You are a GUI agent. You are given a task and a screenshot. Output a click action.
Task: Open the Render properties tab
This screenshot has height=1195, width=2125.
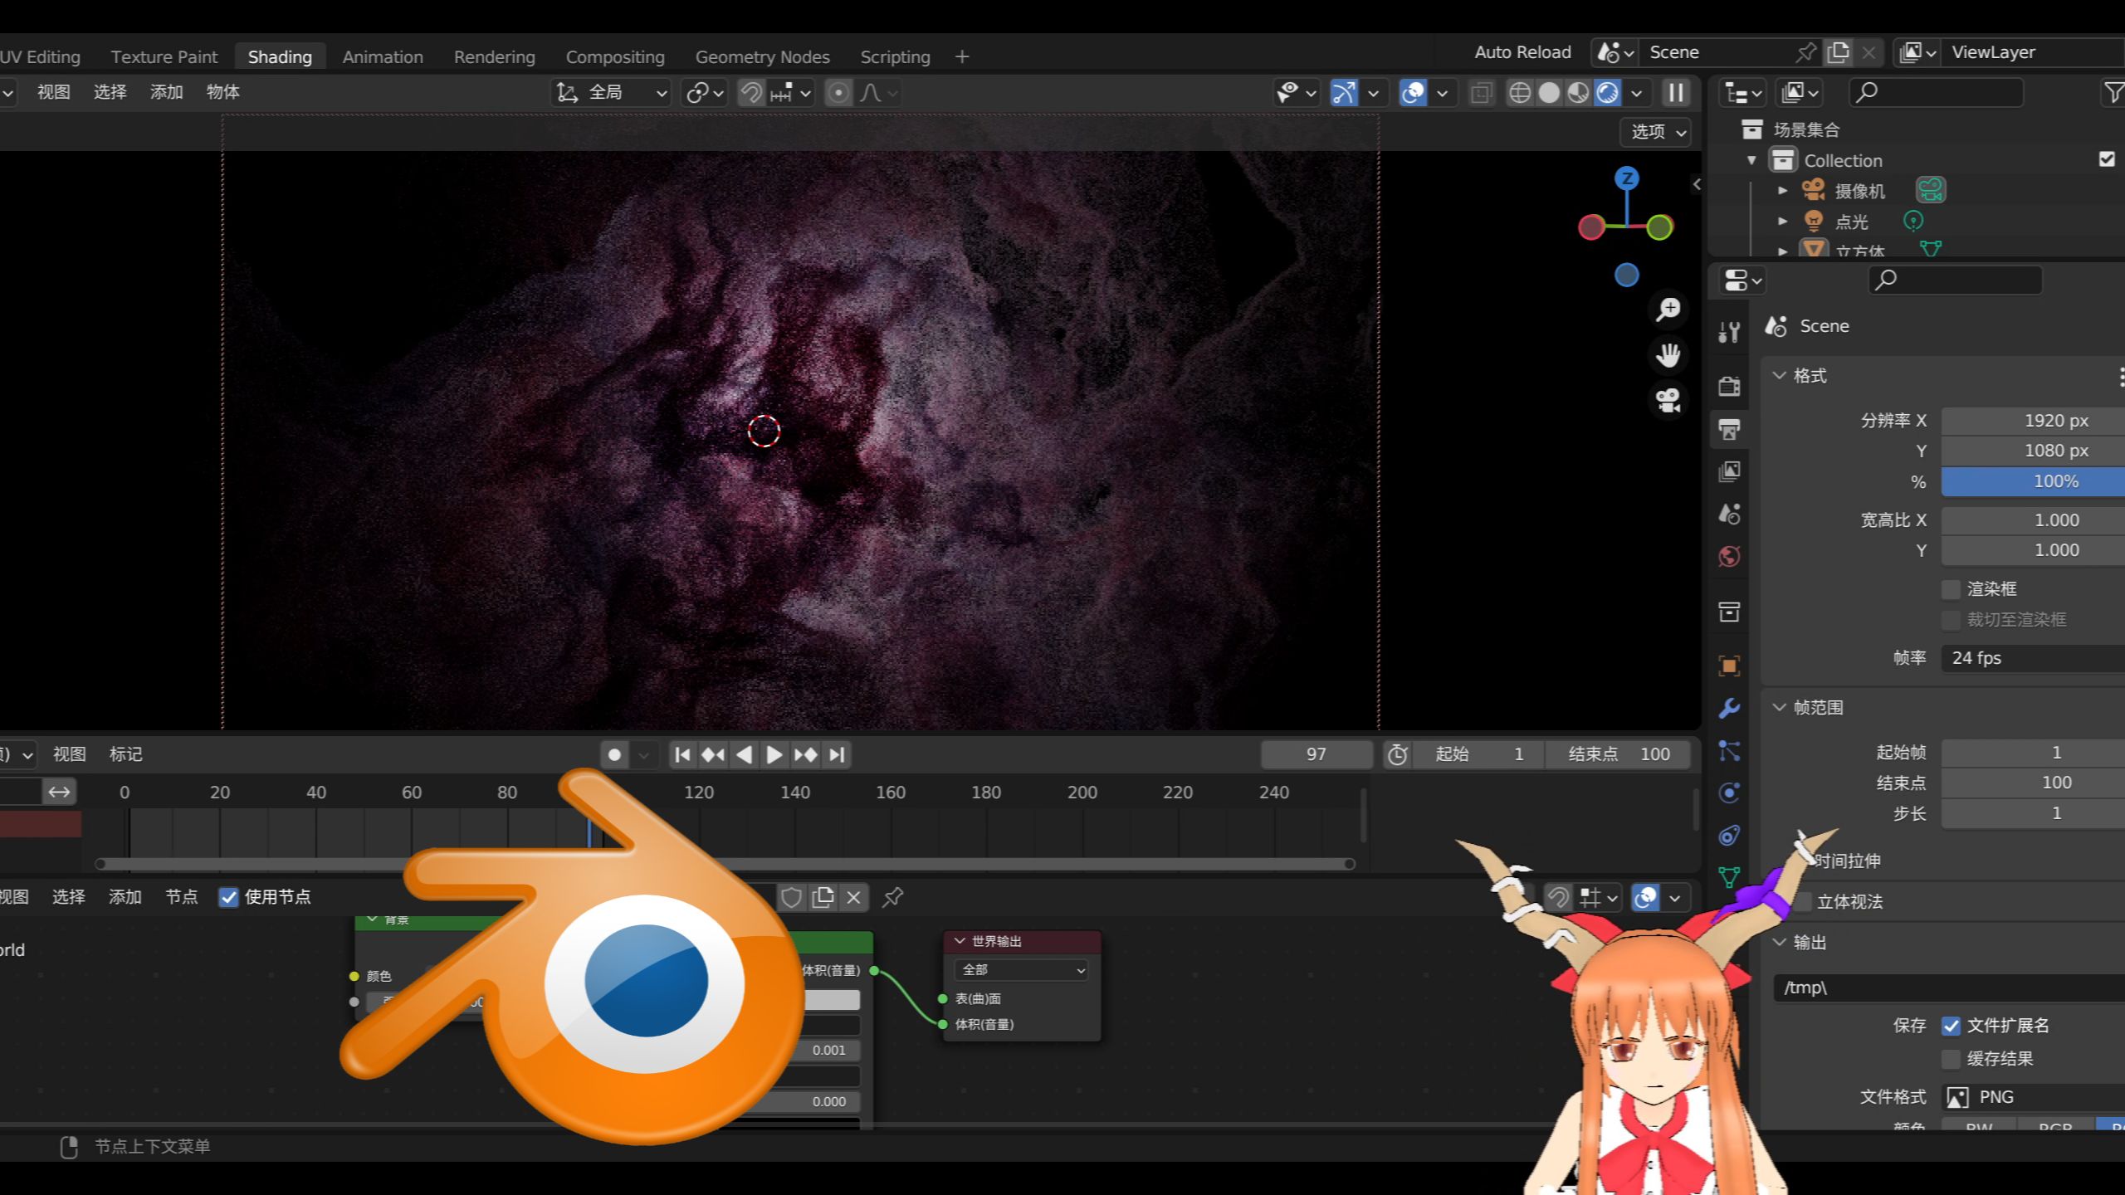1729,386
